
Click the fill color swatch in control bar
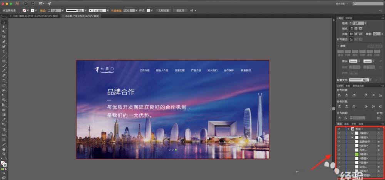tap(25, 10)
